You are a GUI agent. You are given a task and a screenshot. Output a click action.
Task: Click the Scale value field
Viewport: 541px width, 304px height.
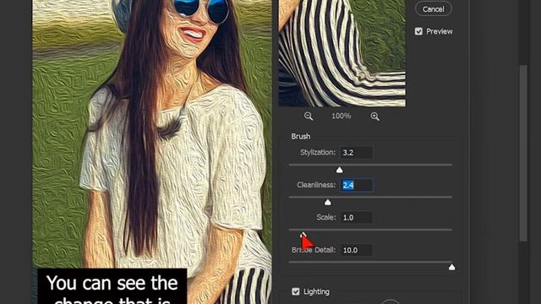[356, 218]
